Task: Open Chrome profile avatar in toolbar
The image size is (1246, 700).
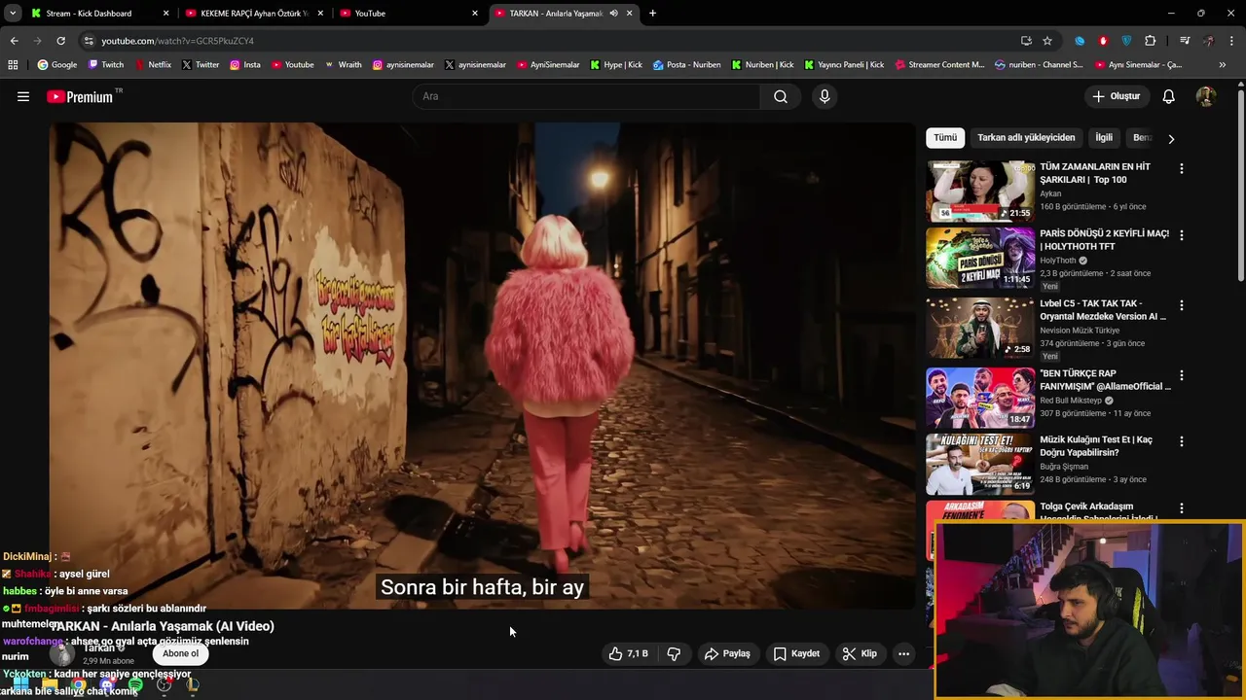Action: pos(1208,41)
